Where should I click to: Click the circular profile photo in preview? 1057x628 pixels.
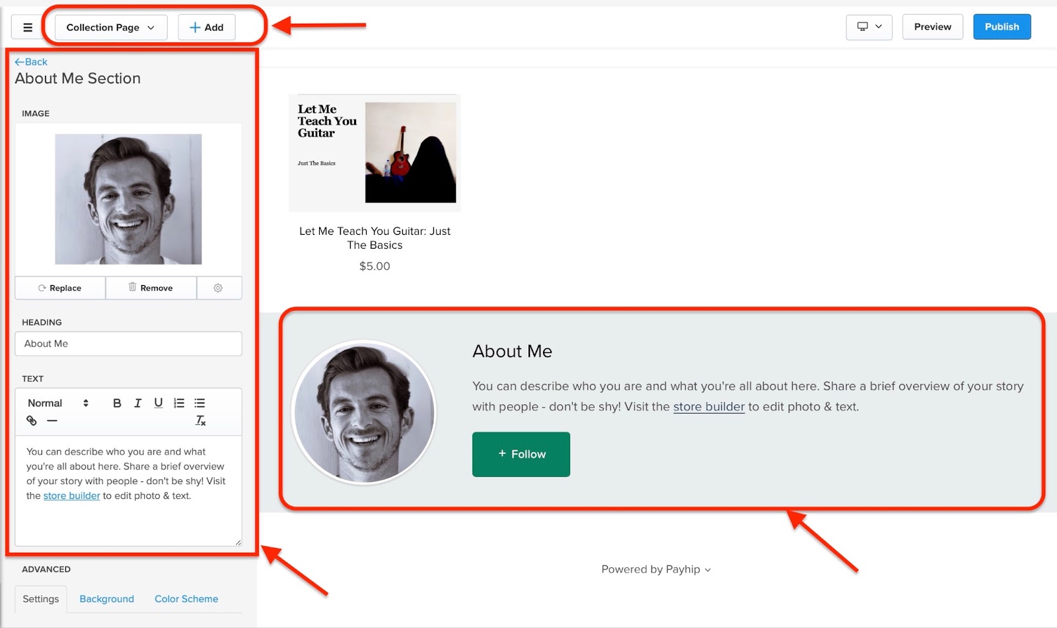click(364, 412)
